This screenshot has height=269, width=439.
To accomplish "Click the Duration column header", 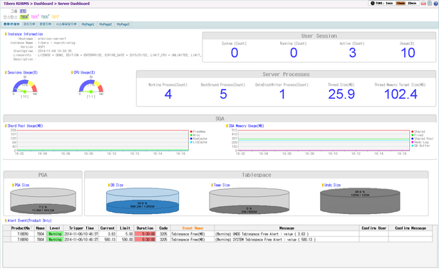I will 145,228.
